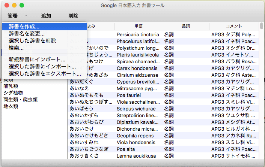This screenshot has width=265, height=167.
Task: Select the Viola sacchalinen... cell
Action: click(x=138, y=102)
